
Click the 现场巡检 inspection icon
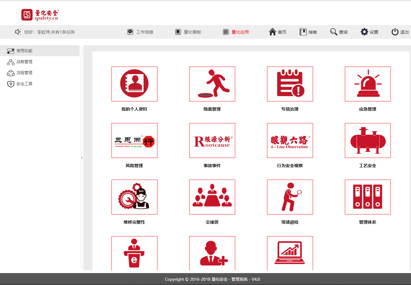[290, 197]
